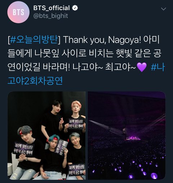Click the lit purple stage in concert photo
The height and width of the screenshot is (183, 173).
click(x=133, y=138)
